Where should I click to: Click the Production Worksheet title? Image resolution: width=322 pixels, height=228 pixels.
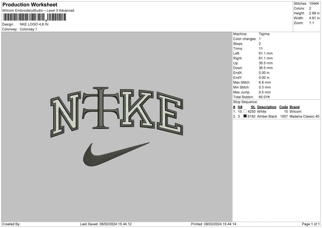[30, 4]
